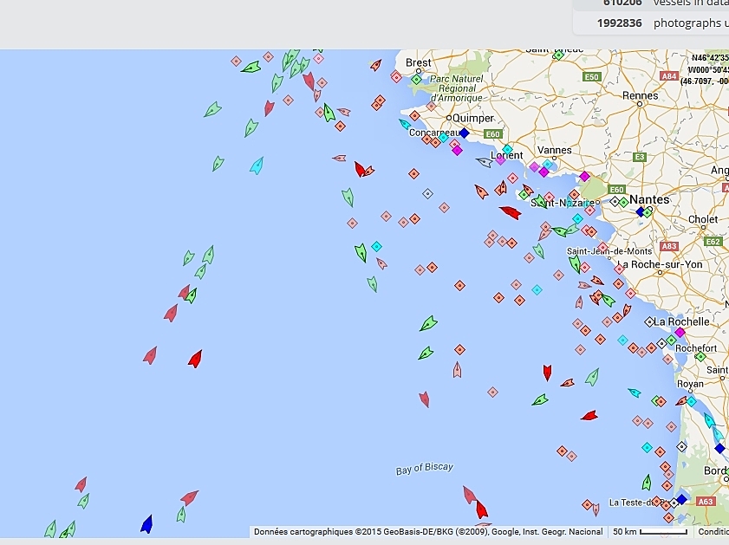
Task: Select the Cholet town label
Action: tap(702, 219)
